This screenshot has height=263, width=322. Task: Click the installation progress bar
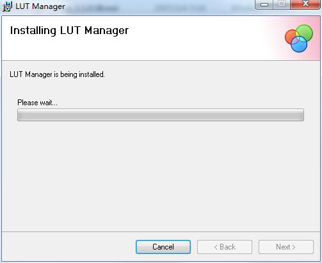(x=161, y=115)
